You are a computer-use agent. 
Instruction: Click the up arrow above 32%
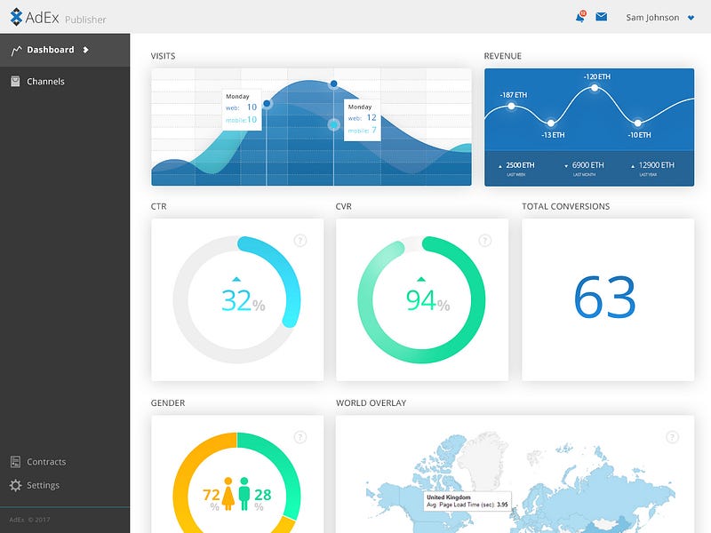pyautogui.click(x=236, y=279)
